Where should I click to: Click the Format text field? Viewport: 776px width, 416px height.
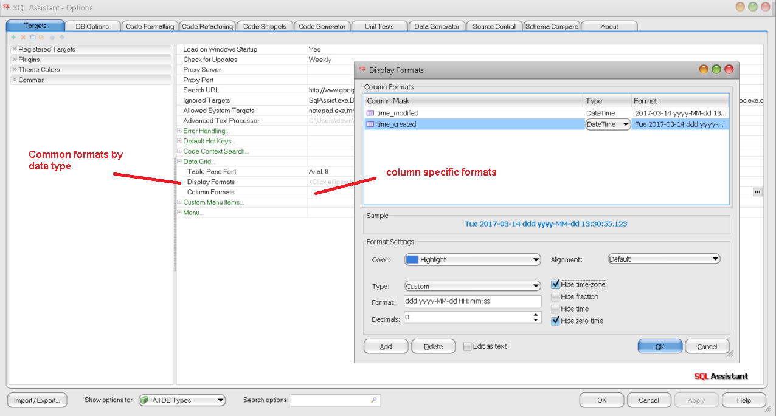click(x=473, y=302)
